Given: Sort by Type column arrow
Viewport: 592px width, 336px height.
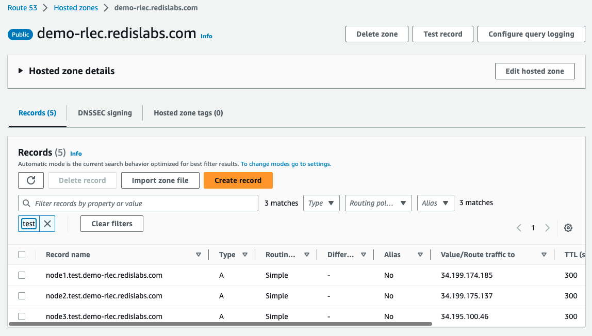Looking at the screenshot, I should 245,255.
